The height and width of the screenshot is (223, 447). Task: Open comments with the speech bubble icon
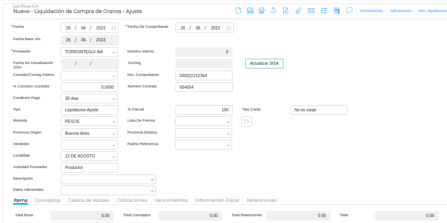349,10
